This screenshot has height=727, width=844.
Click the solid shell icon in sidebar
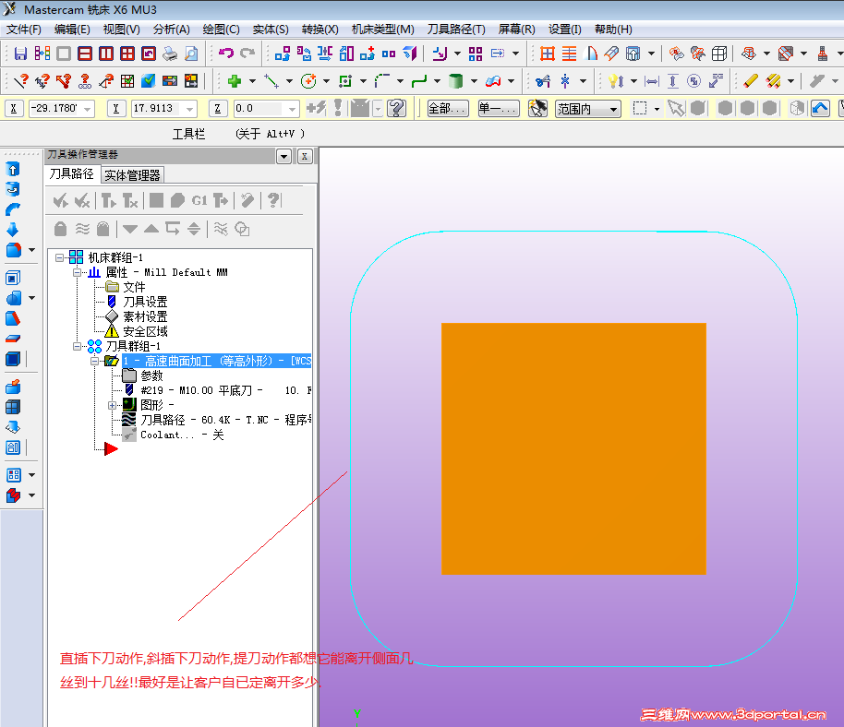[13, 278]
